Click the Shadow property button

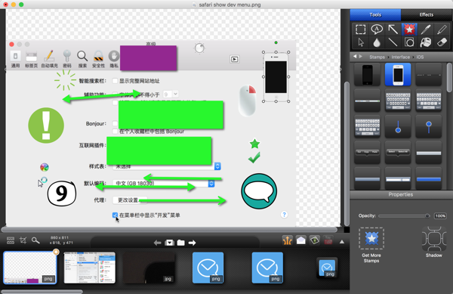(433, 243)
